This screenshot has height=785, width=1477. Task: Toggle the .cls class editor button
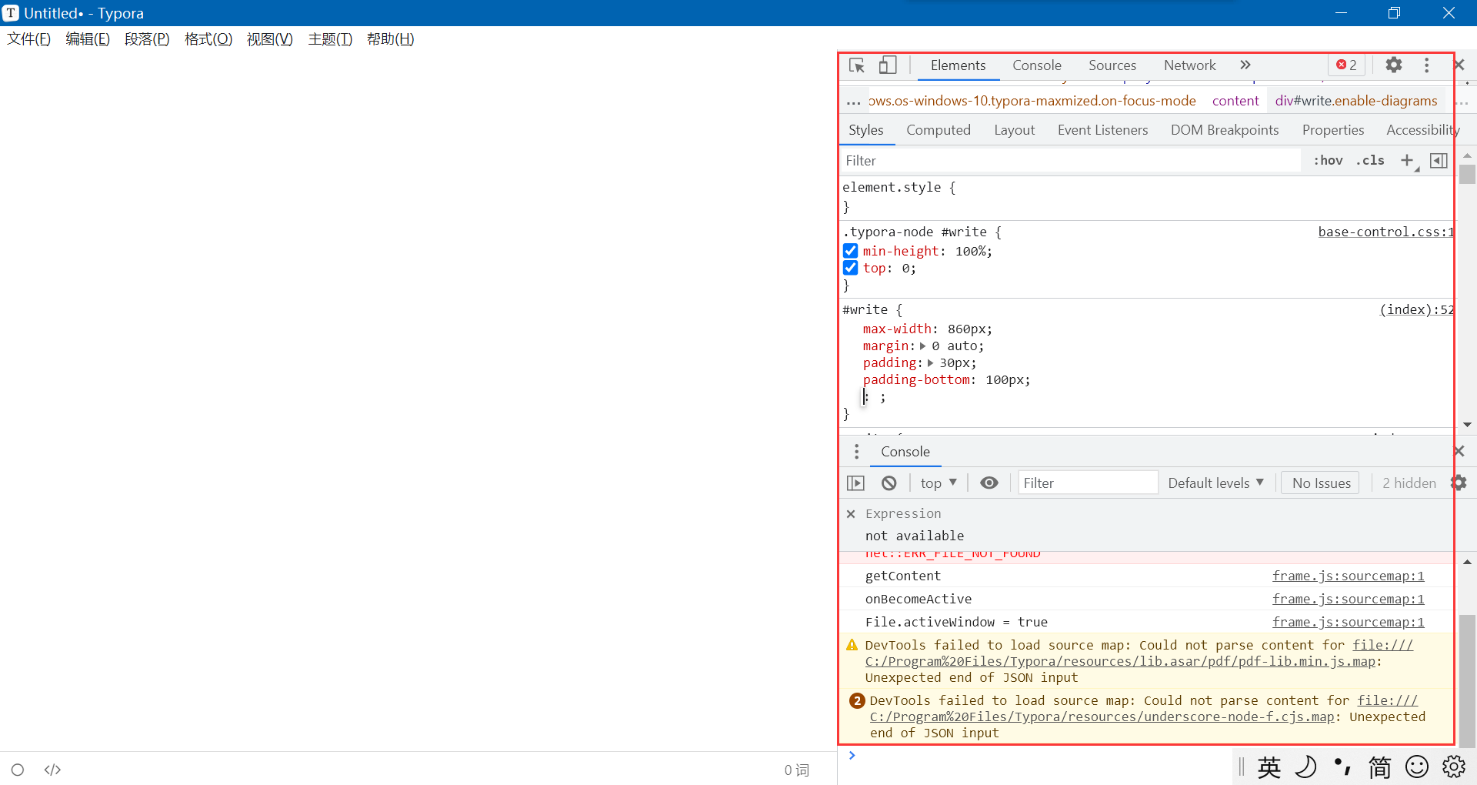(1370, 160)
